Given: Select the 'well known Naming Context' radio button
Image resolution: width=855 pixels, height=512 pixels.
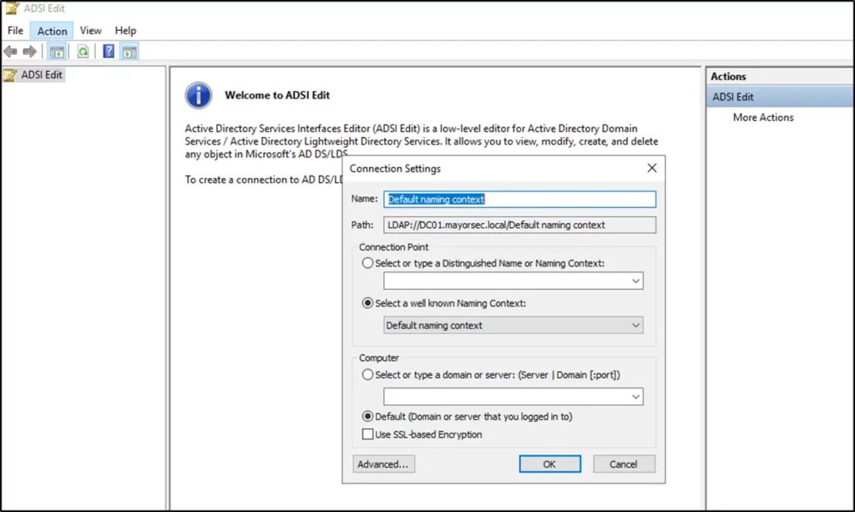Looking at the screenshot, I should click(368, 303).
